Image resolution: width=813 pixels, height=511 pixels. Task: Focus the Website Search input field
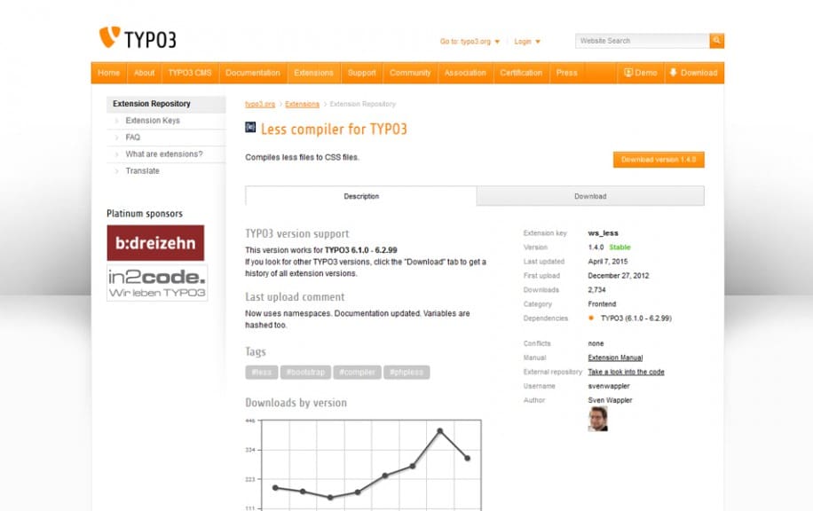click(642, 41)
